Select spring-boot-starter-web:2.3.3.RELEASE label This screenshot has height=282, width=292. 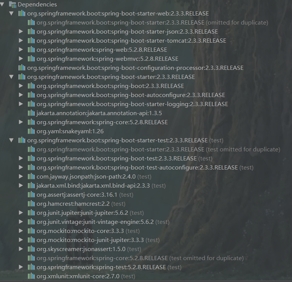[x=118, y=14]
